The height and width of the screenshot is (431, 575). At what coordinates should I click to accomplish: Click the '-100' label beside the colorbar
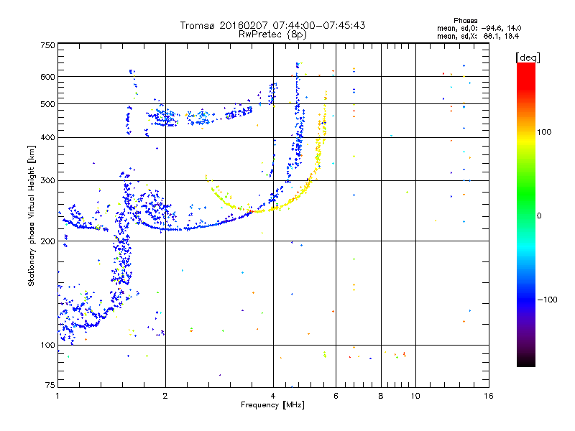[x=547, y=300]
